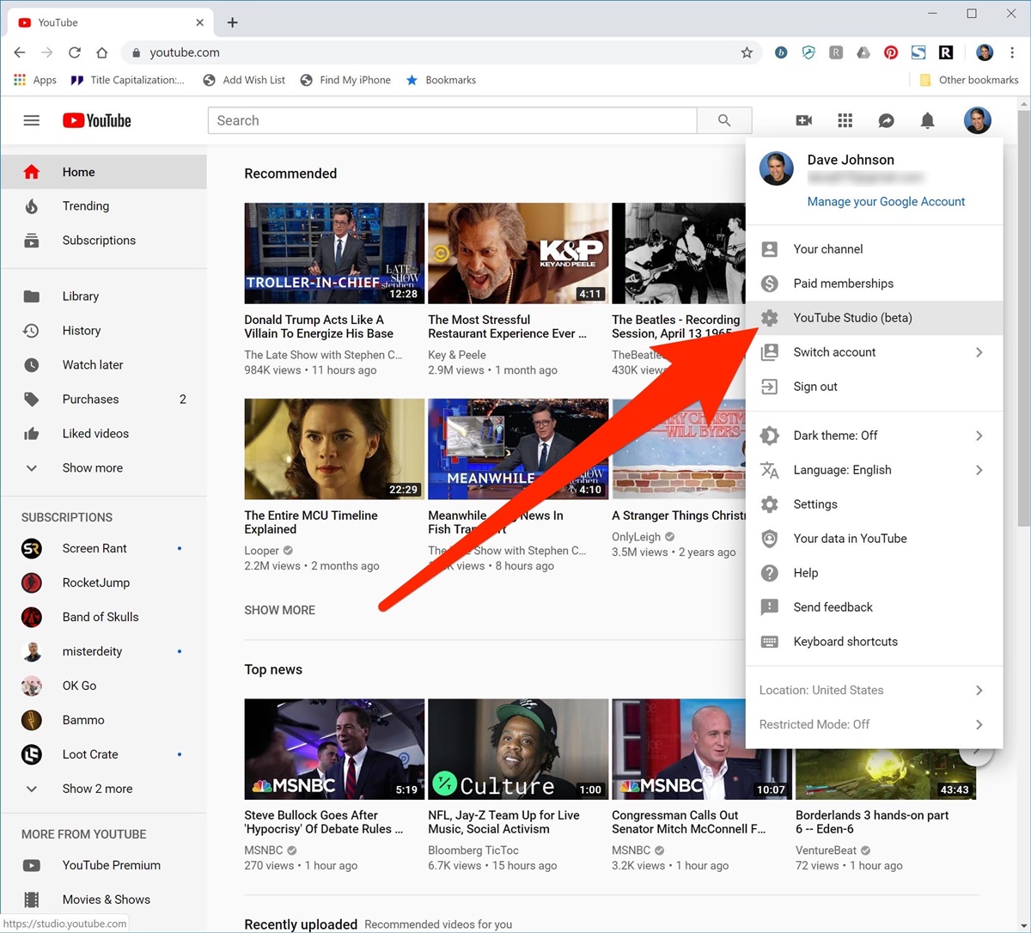Click the create video camera icon

[x=803, y=121]
